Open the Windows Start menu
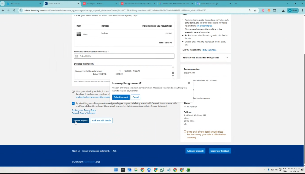The height and width of the screenshot is (174, 305). click(116, 170)
